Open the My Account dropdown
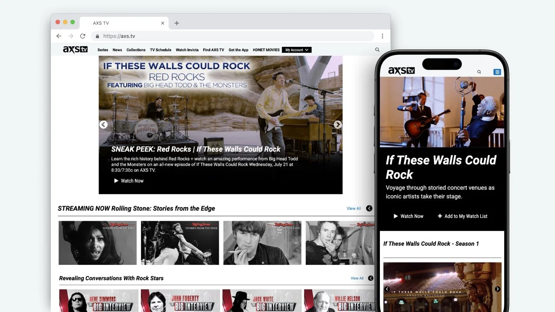The image size is (555, 312). click(x=297, y=49)
